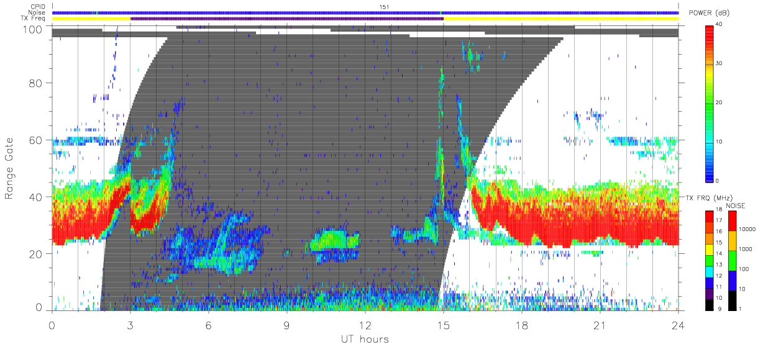Image resolution: width=763 pixels, height=352 pixels.
Task: Click the Range Gate axis tick '40'
Action: (37, 197)
